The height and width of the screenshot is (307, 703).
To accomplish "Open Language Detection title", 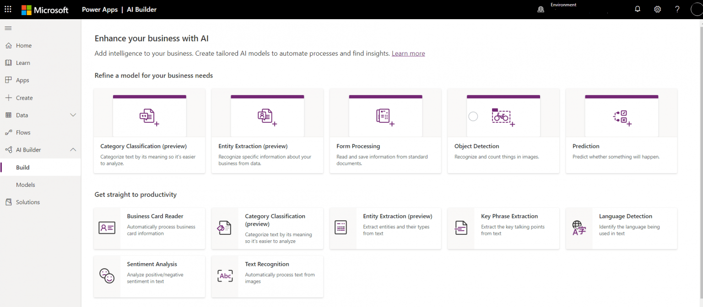I will pos(626,216).
